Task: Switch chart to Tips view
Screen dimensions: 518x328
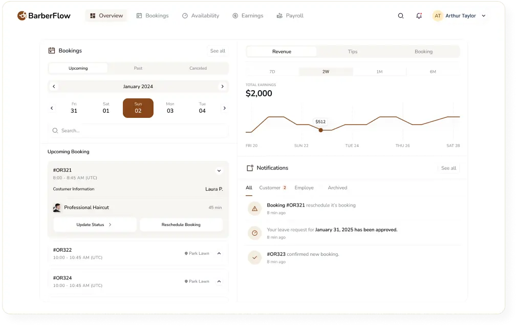Action: (x=353, y=52)
